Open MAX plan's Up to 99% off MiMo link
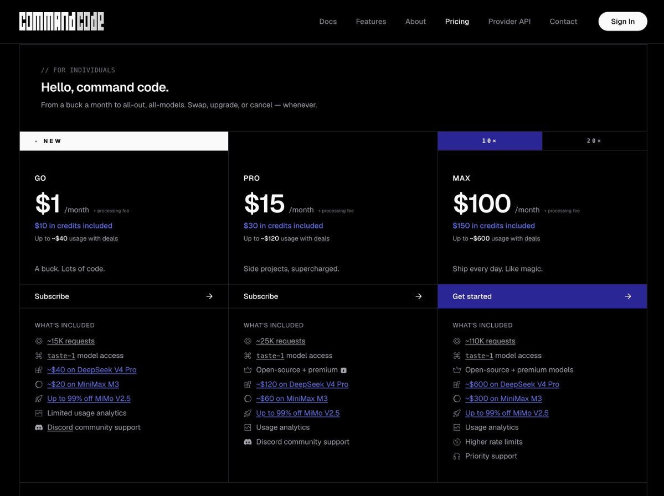Image resolution: width=664 pixels, height=496 pixels. (507, 413)
